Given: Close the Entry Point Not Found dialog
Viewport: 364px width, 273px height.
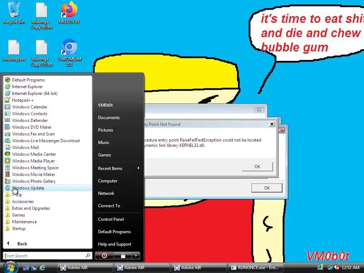Looking at the screenshot, I should point(272,124).
